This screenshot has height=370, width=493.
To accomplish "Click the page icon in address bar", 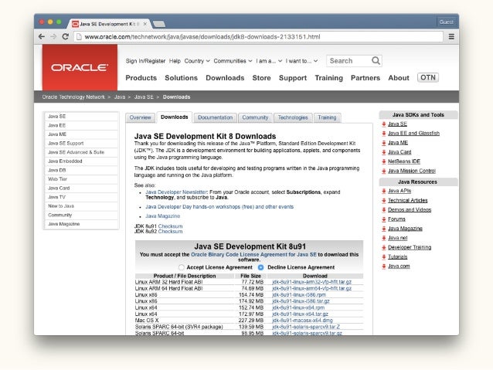I will point(79,37).
